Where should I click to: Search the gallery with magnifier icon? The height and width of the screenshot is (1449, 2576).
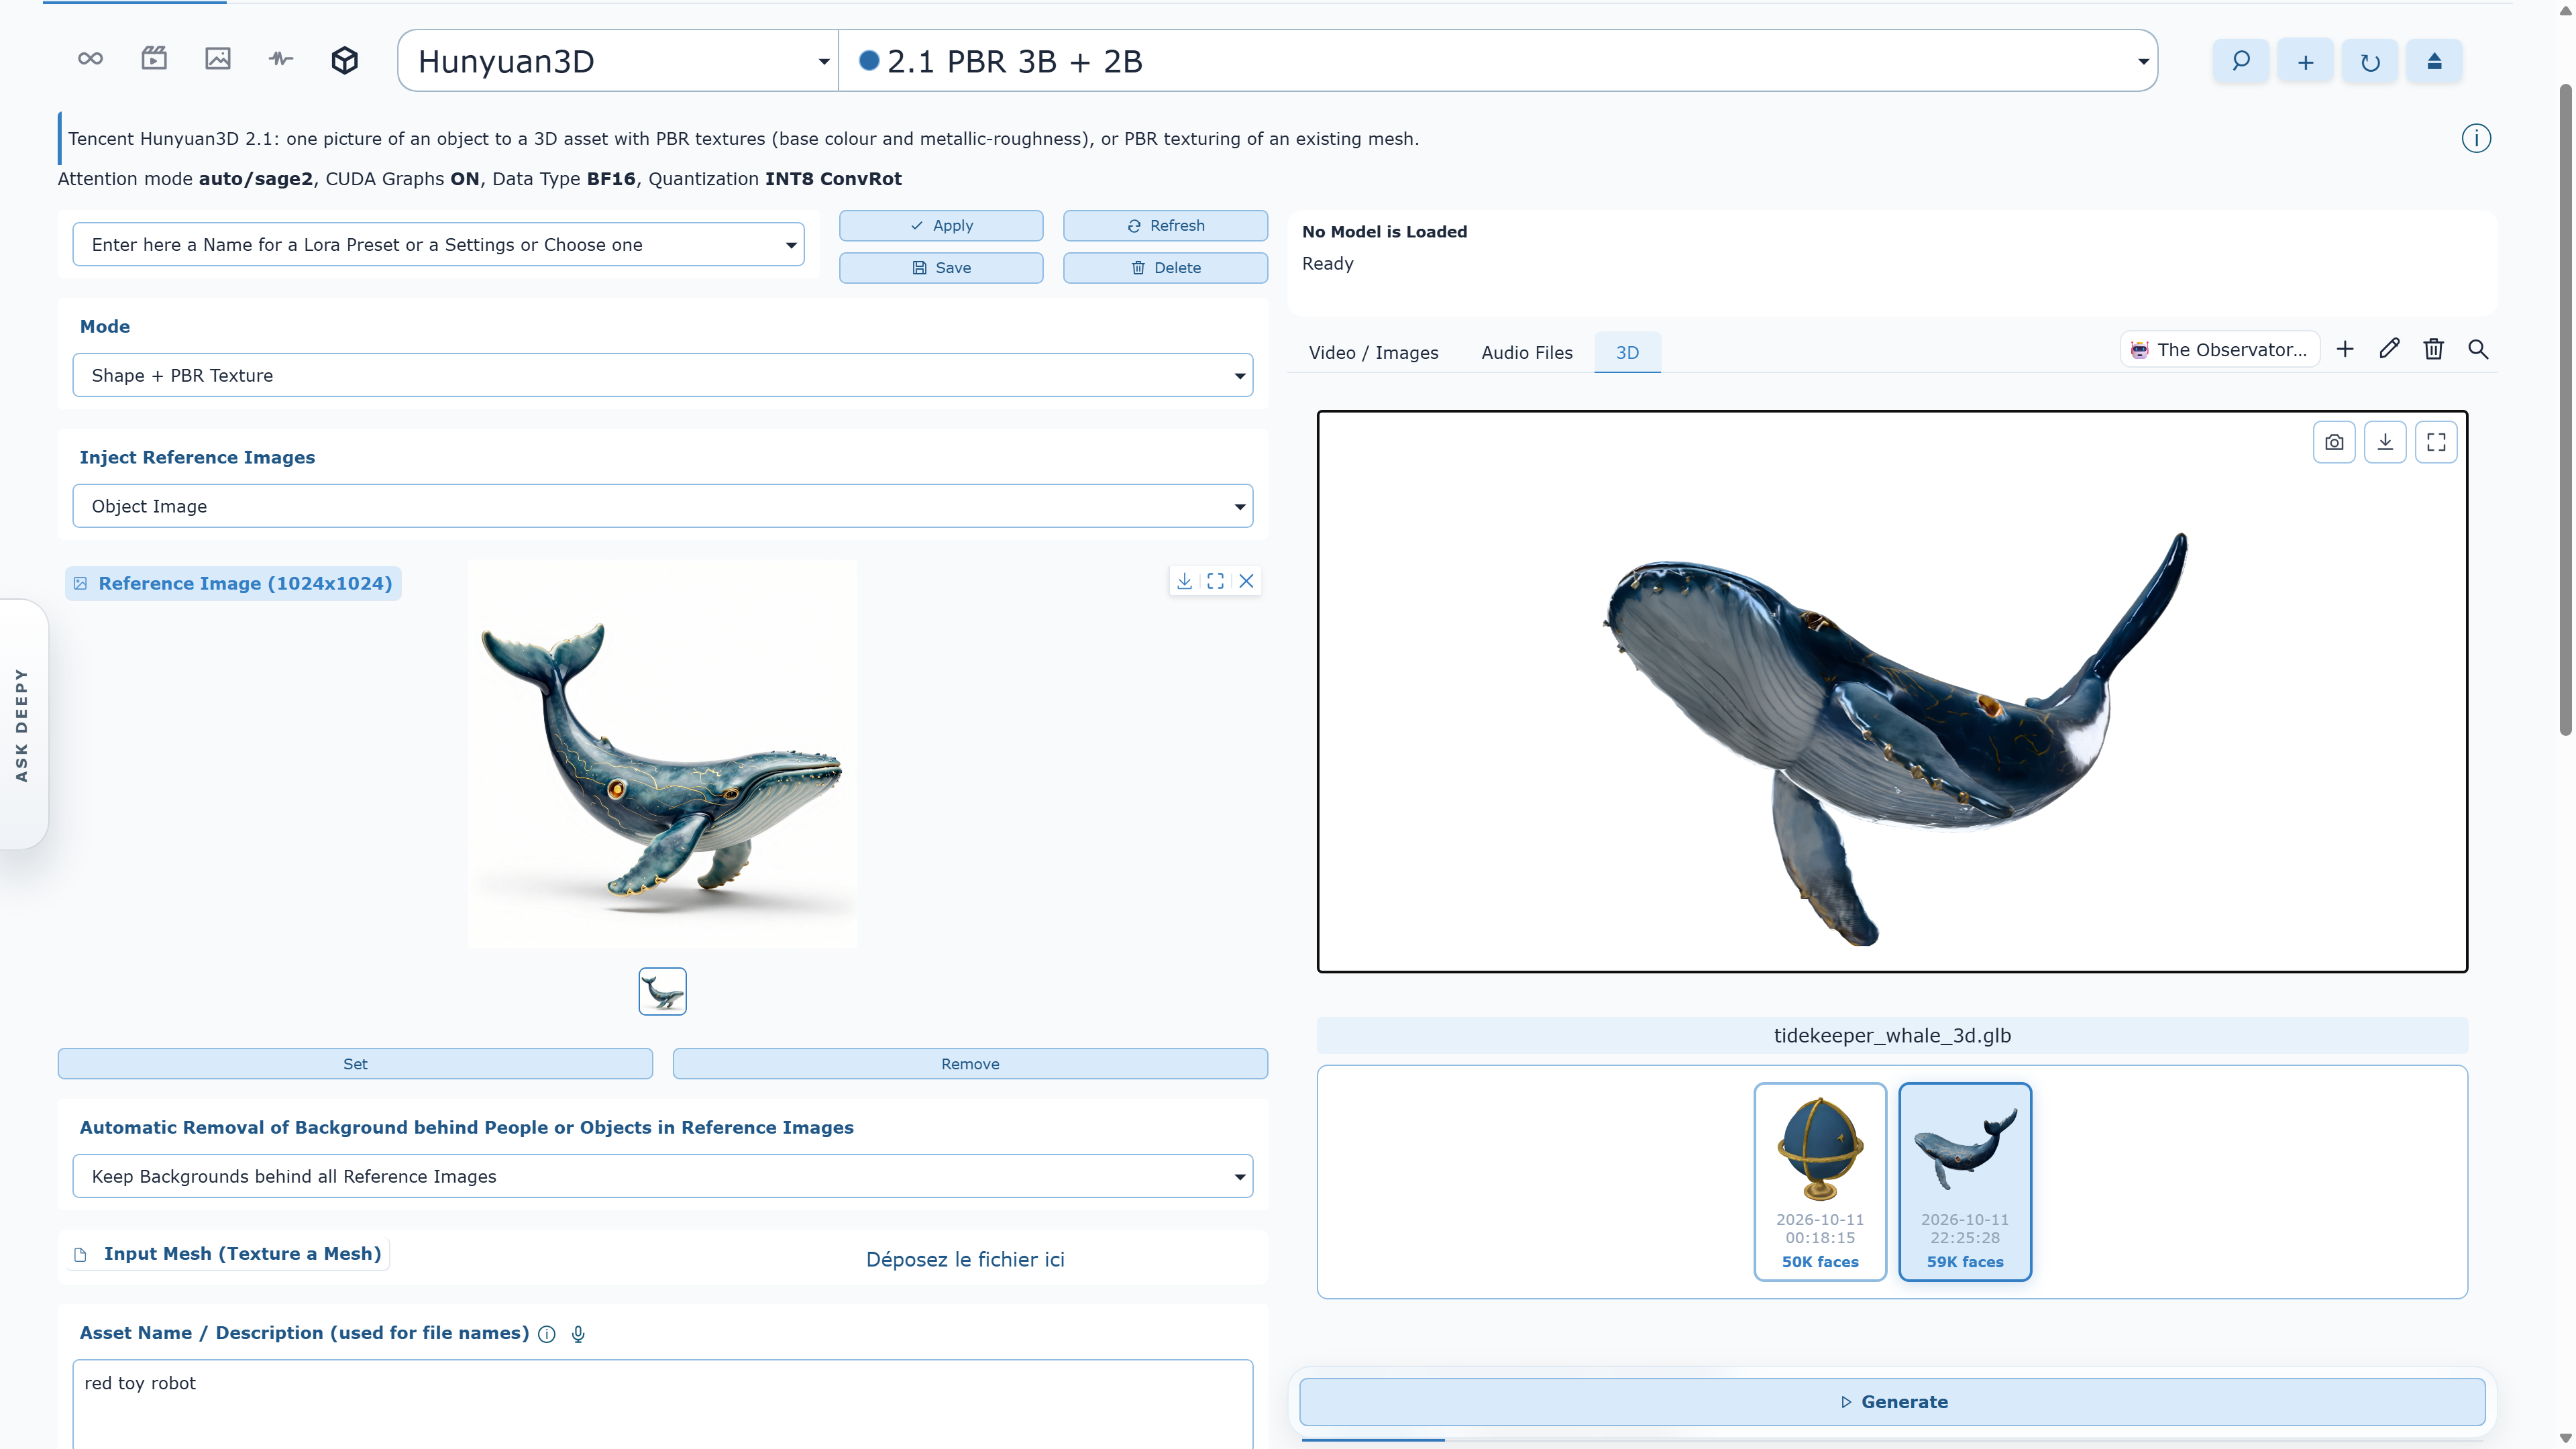tap(2478, 349)
